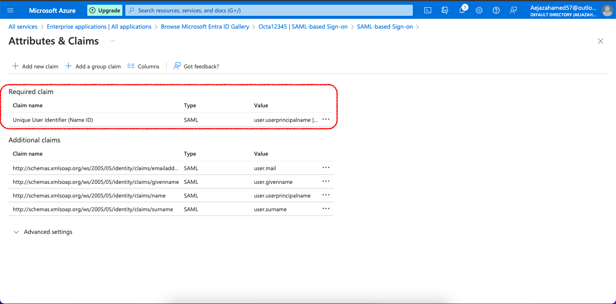This screenshot has width=616, height=304.
Task: Go to Microsoft Azure home
Action: (52, 10)
